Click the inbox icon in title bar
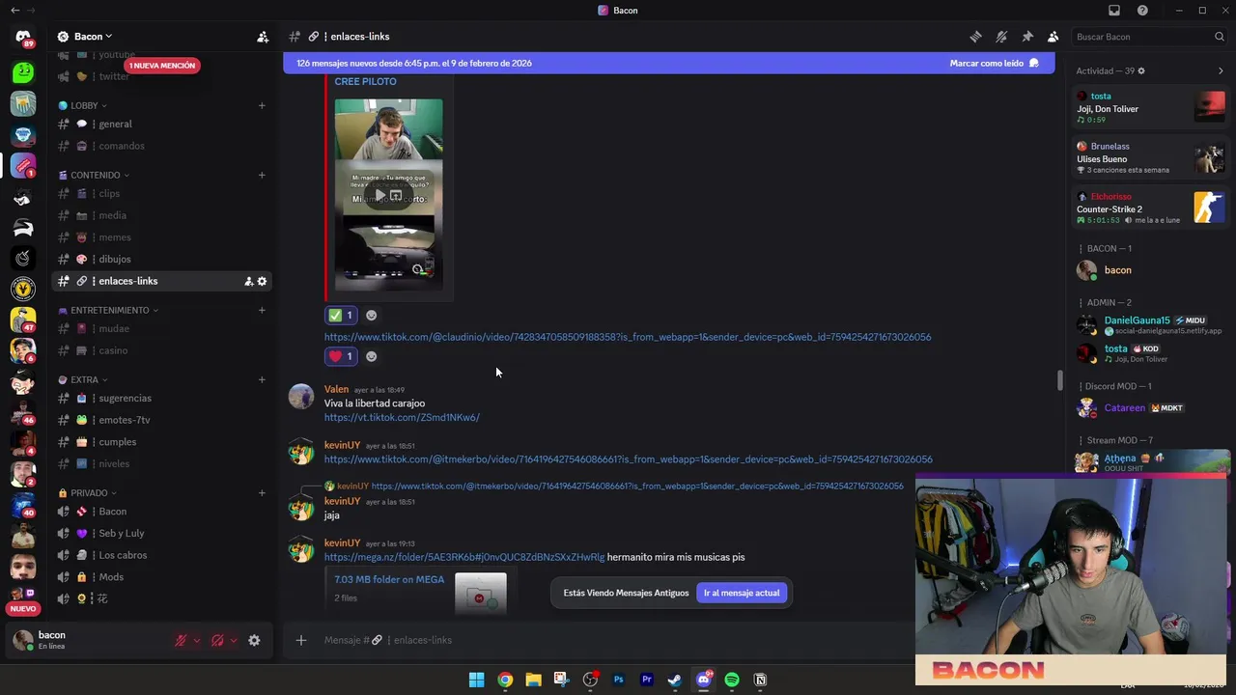The height and width of the screenshot is (695, 1236). (x=1114, y=11)
